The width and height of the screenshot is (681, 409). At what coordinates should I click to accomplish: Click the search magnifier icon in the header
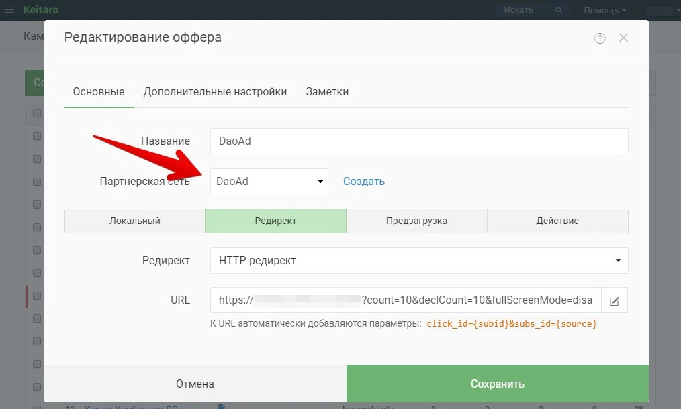coord(559,10)
